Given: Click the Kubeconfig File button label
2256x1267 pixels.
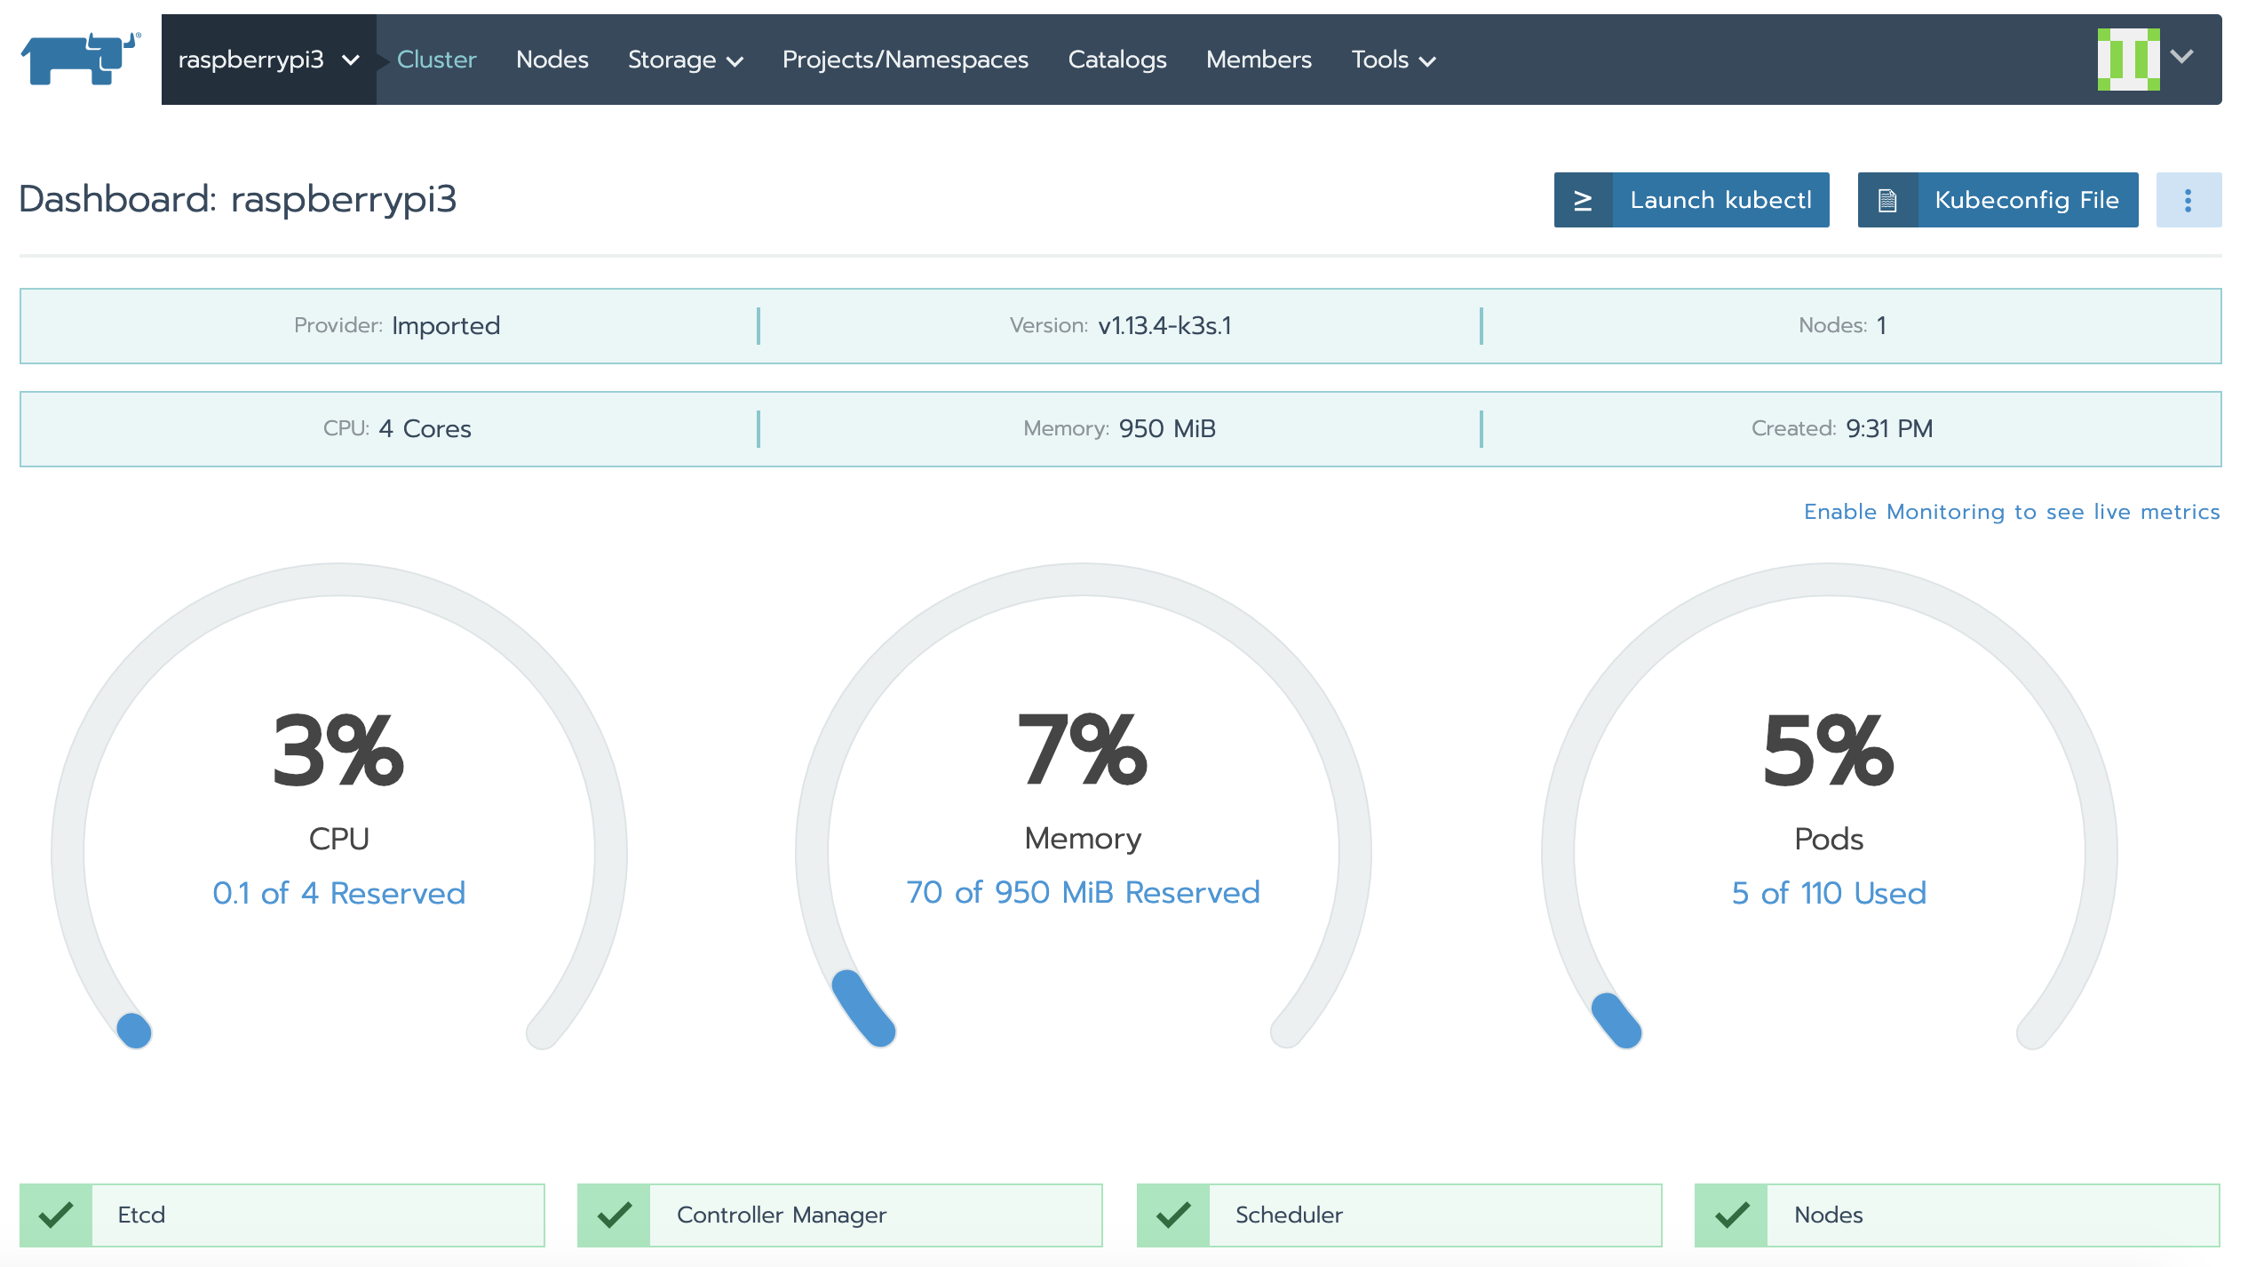Looking at the screenshot, I should (2027, 200).
